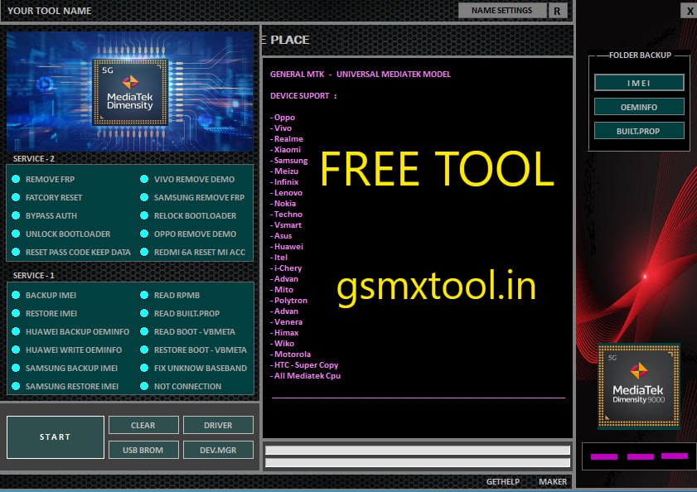Click the GETHELP link

pos(503,481)
